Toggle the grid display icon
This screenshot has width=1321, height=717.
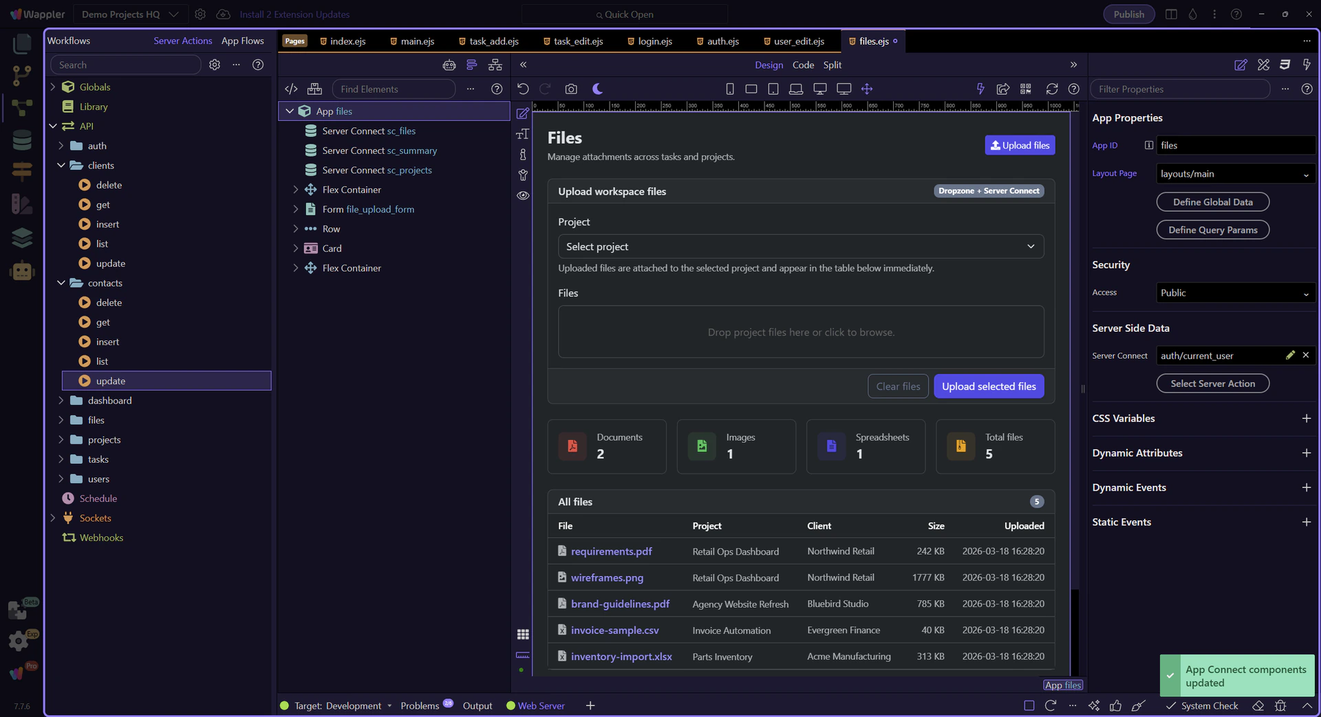click(523, 634)
